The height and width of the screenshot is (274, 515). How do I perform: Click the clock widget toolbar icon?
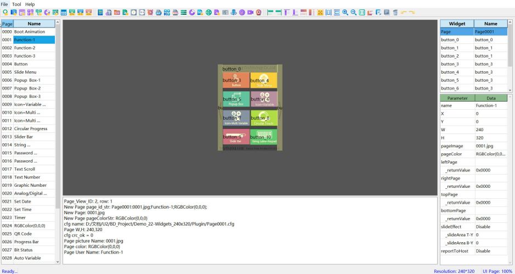[x=134, y=13]
